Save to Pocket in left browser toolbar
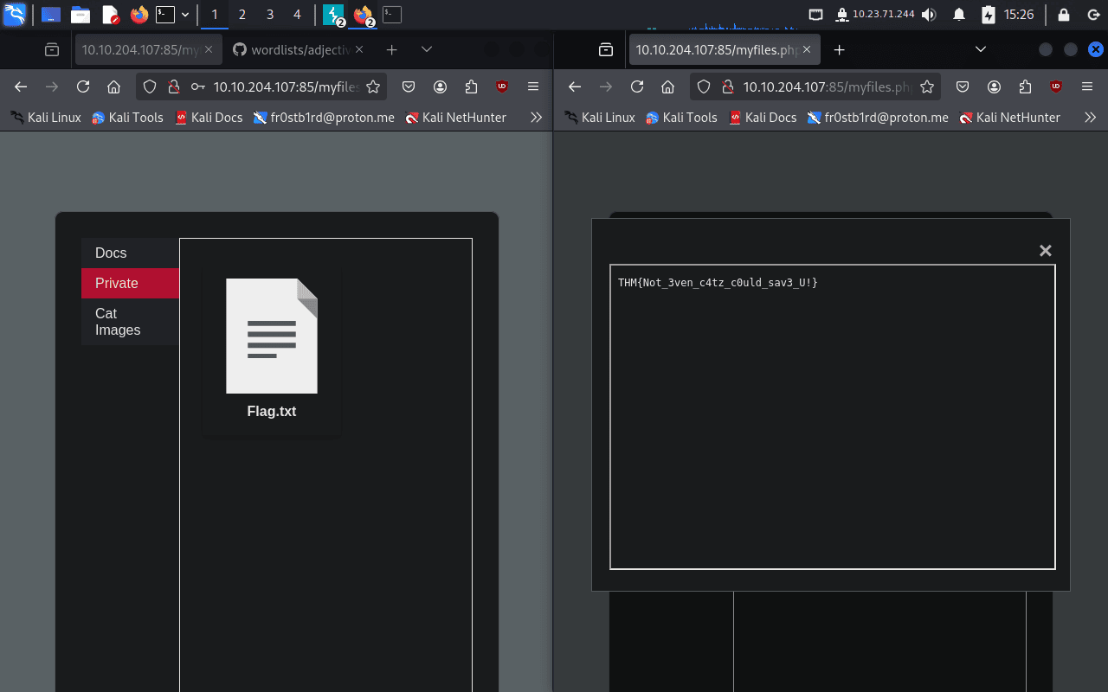Viewport: 1108px width, 692px height. coord(409,86)
